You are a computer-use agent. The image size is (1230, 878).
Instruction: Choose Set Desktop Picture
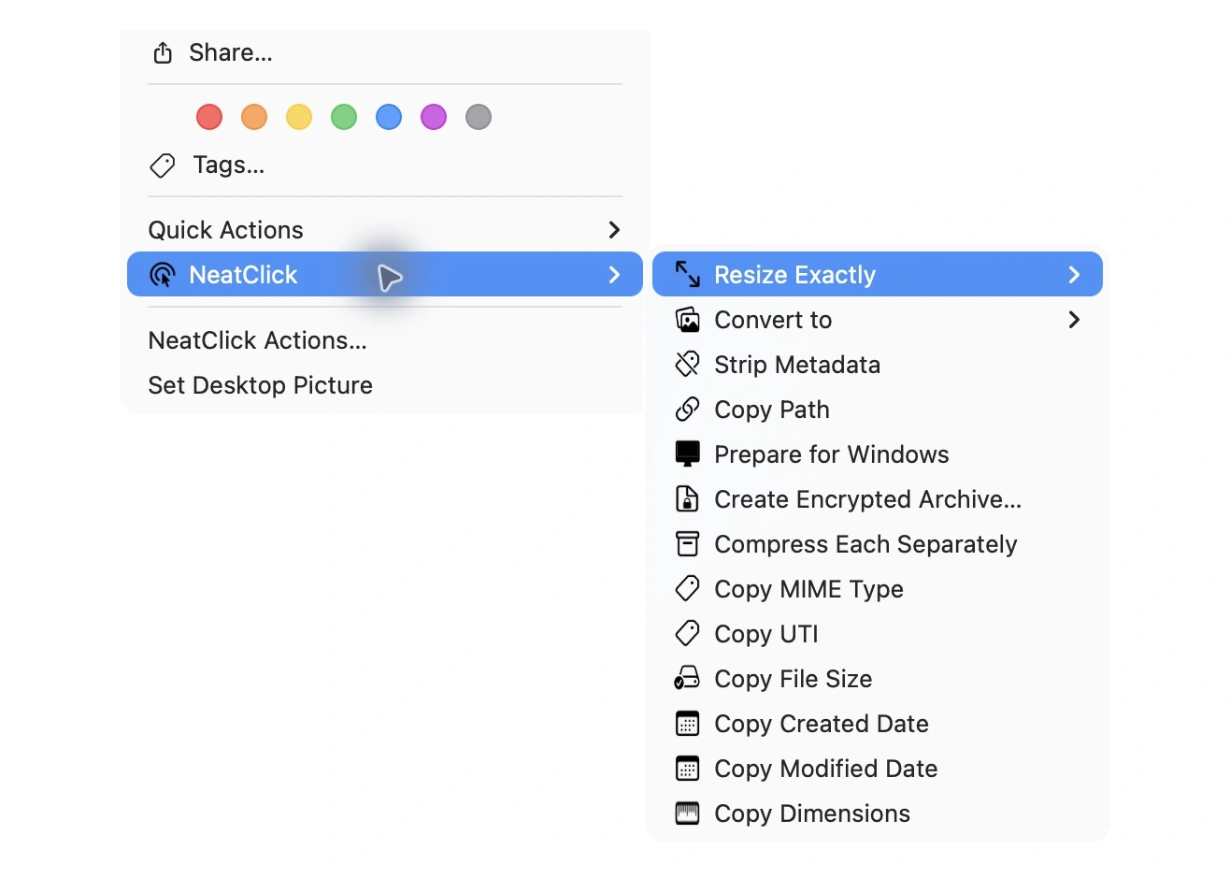pyautogui.click(x=260, y=385)
